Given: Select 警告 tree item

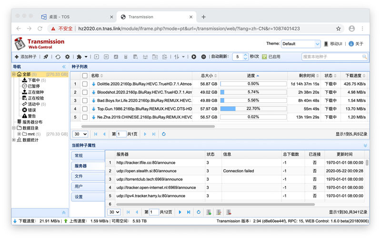Looking at the screenshot, I should (x=29, y=116).
